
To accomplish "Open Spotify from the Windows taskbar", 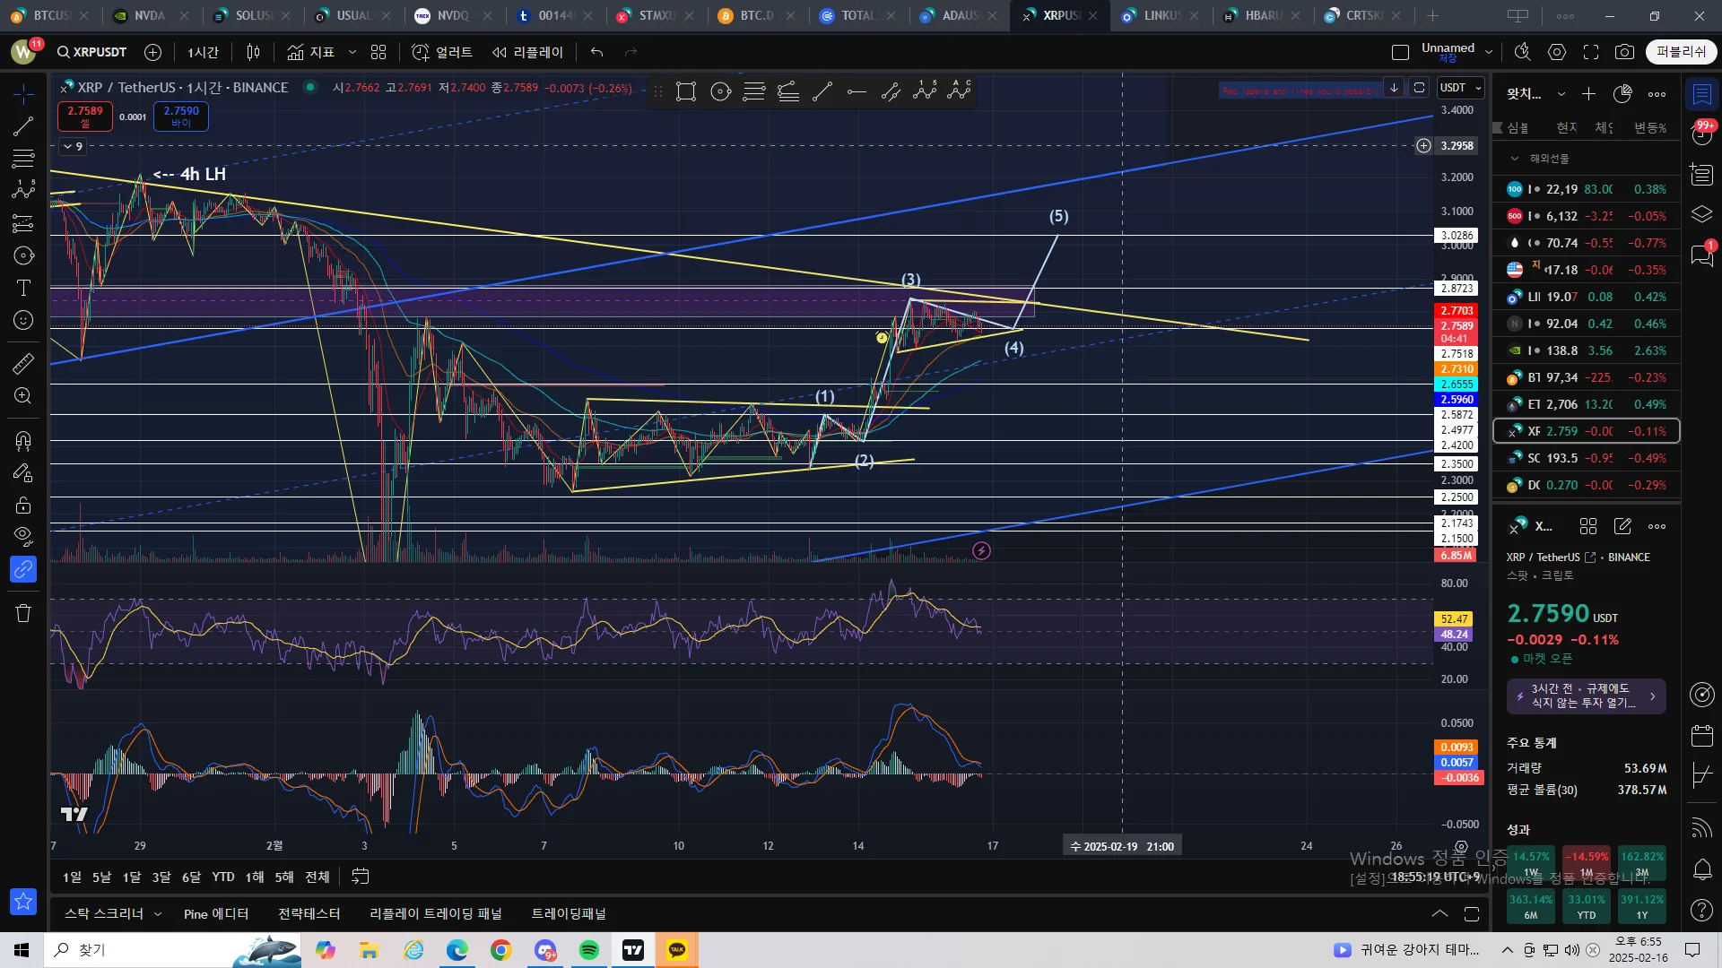I will point(589,950).
